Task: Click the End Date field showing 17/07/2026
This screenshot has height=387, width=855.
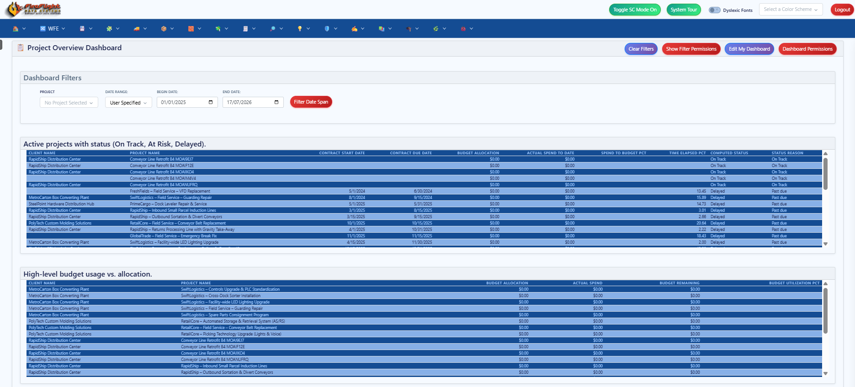Action: [253, 102]
